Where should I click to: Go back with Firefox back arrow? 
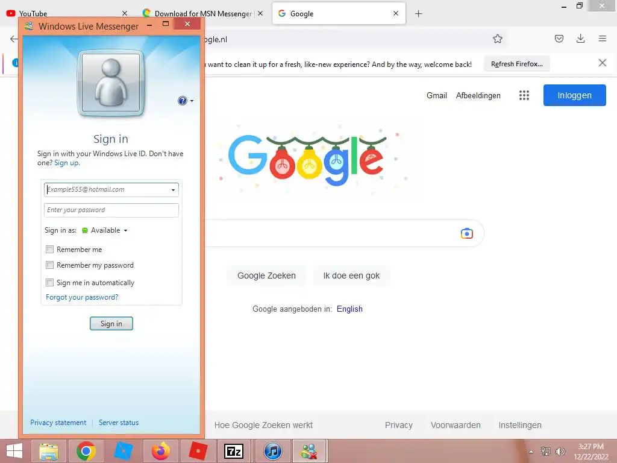[x=14, y=39]
